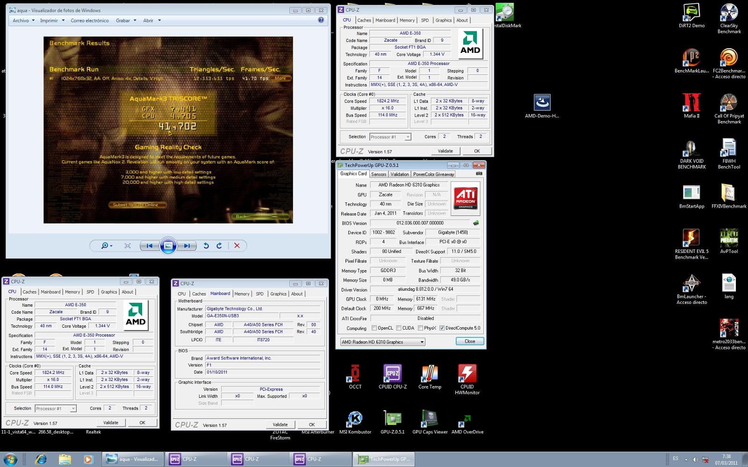This screenshot has height=467, width=748.
Task: Click Correo electrónico in photo viewer toolbar
Action: click(x=90, y=21)
